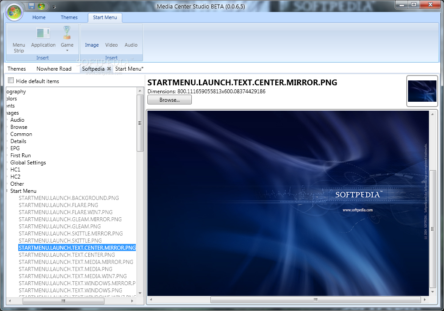
Task: Click preview pane scroll up arrow
Action: [x=432, y=114]
